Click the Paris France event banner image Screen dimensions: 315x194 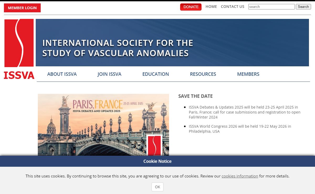(103, 125)
